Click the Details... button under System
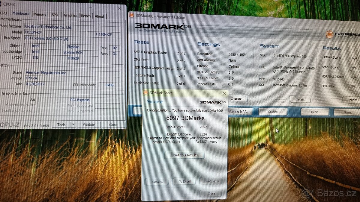The height and width of the screenshot is (202, 360). (301, 99)
